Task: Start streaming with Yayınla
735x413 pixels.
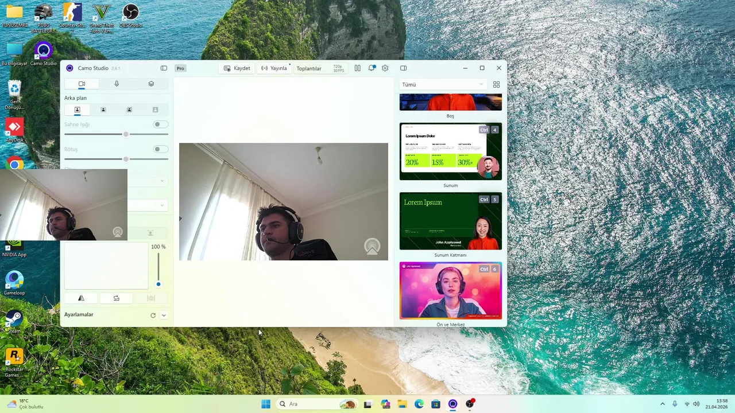Action: (x=274, y=68)
